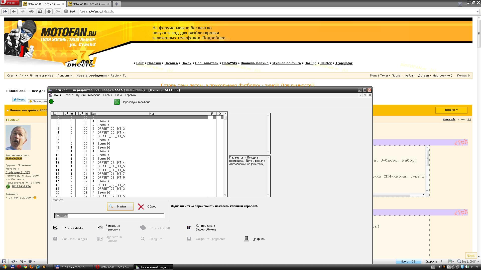Open the Окно menu
The width and height of the screenshot is (481, 270).
(x=118, y=95)
